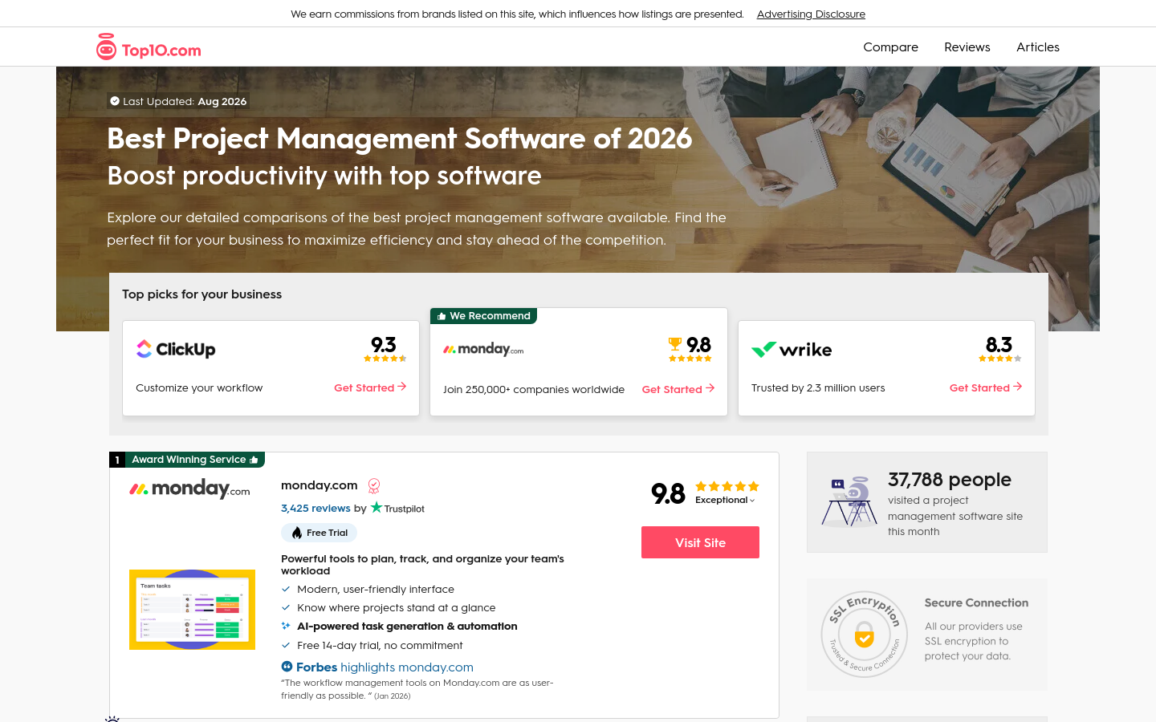Click Get Started on the Wrike card
The width and height of the screenshot is (1156, 722).
(x=986, y=387)
